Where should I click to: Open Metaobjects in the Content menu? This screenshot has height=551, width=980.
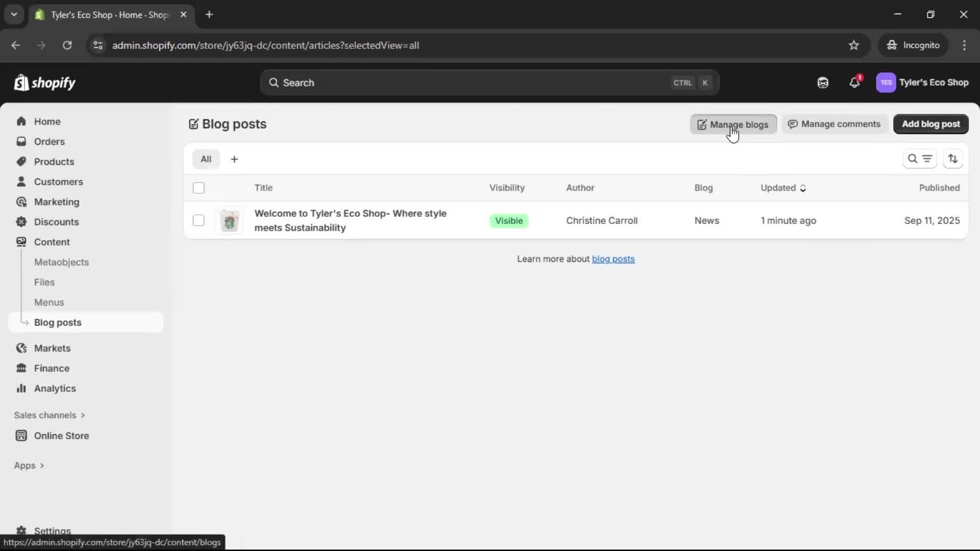pyautogui.click(x=62, y=262)
